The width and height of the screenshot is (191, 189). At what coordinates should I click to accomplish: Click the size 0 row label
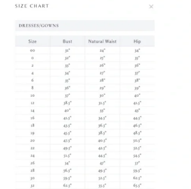(x=33, y=58)
